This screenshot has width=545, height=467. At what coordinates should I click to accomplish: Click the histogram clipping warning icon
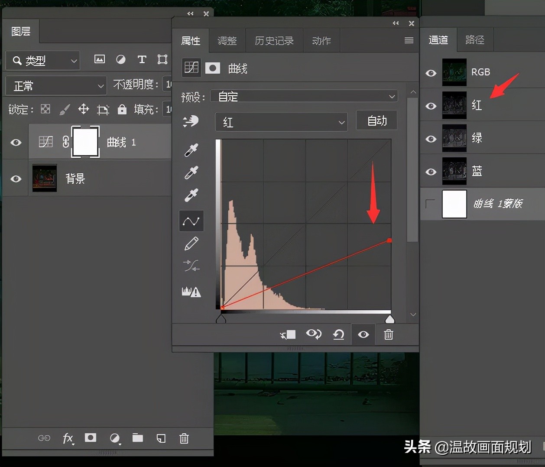(x=191, y=292)
